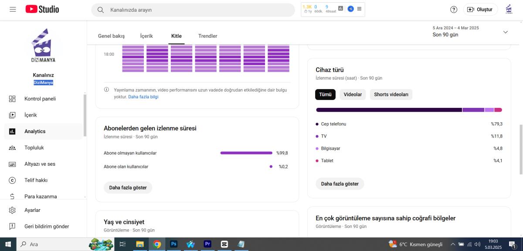Image resolution: width=523 pixels, height=251 pixels.
Task: Switch to the Kitle tab
Action: (177, 36)
